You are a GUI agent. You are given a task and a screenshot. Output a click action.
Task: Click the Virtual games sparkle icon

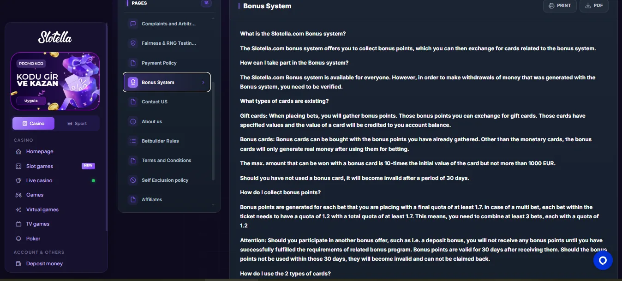[x=18, y=209]
